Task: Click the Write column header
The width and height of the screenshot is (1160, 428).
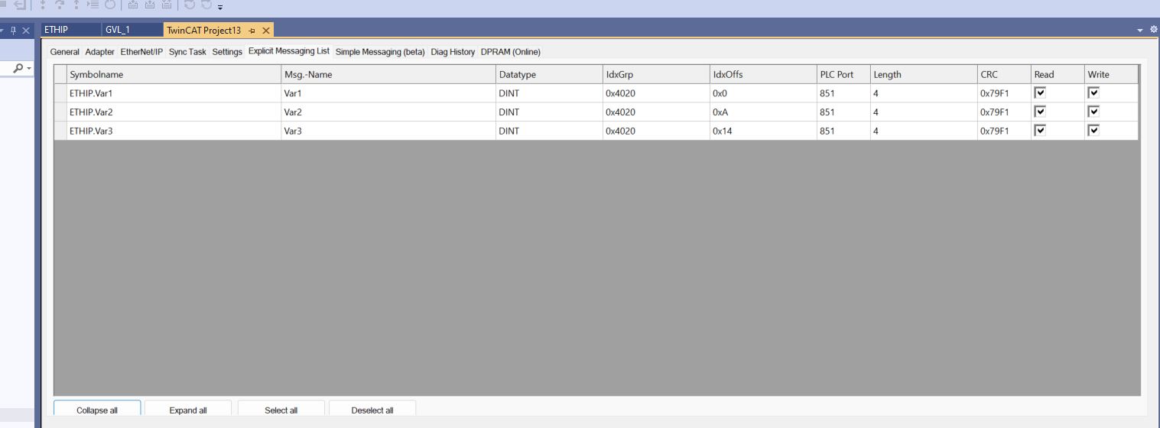Action: point(1110,74)
